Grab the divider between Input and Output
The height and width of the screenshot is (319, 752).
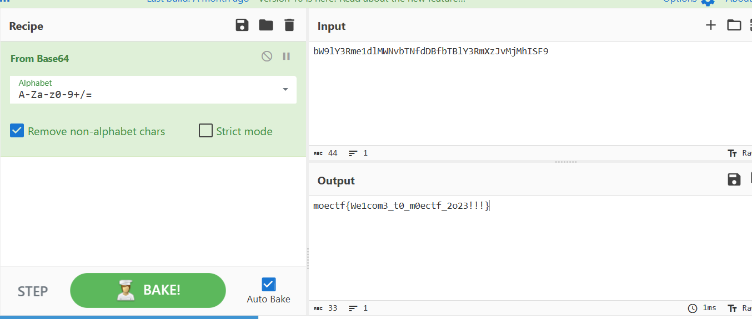(566, 162)
